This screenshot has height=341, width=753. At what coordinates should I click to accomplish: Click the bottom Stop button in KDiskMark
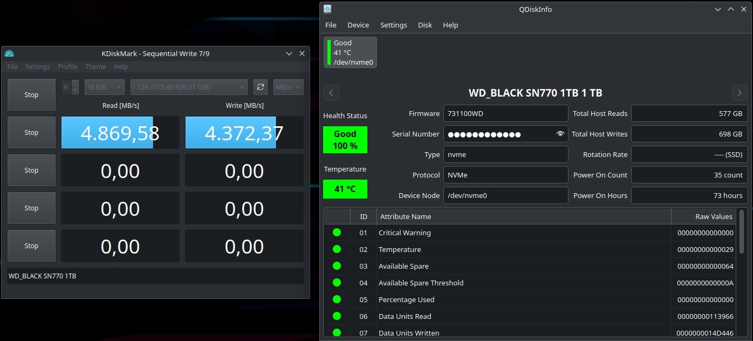tap(31, 245)
